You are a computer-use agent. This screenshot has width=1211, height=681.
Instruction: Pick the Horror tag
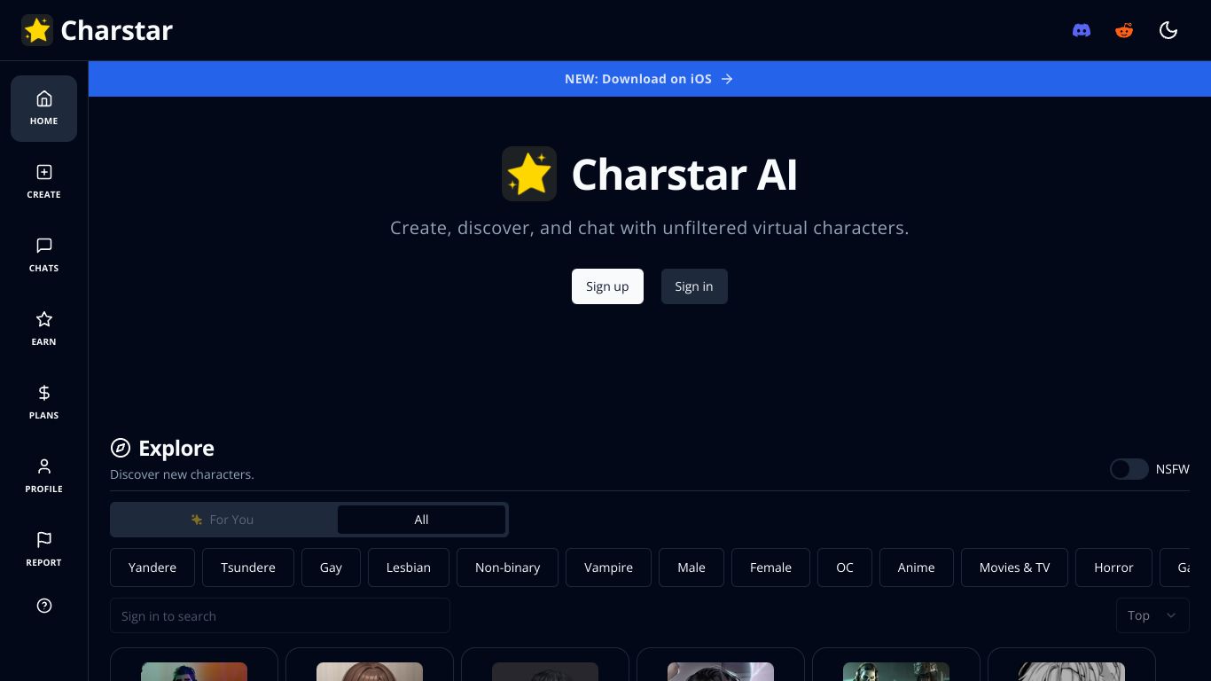coord(1113,567)
